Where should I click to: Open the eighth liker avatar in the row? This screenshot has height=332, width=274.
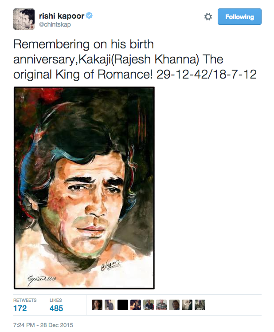pyautogui.click(x=187, y=305)
